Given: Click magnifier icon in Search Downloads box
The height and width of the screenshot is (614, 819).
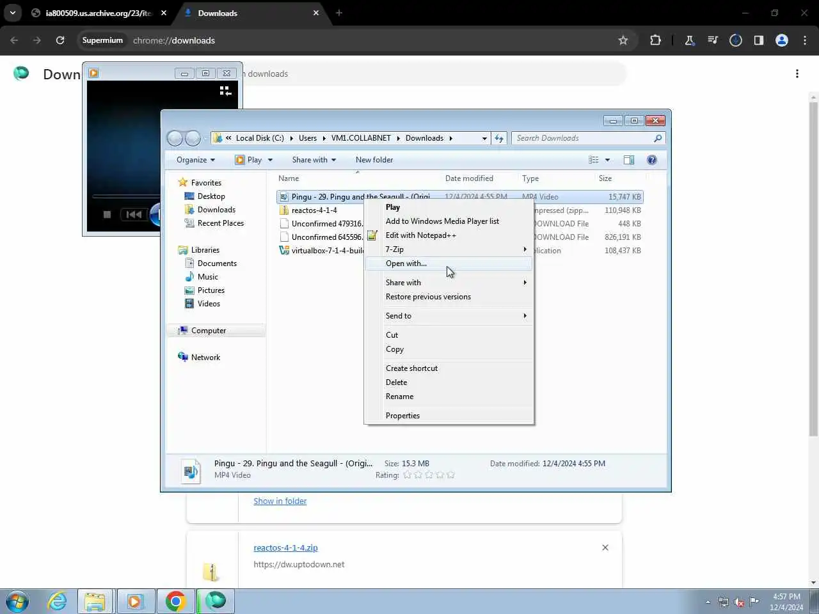Looking at the screenshot, I should coord(657,138).
